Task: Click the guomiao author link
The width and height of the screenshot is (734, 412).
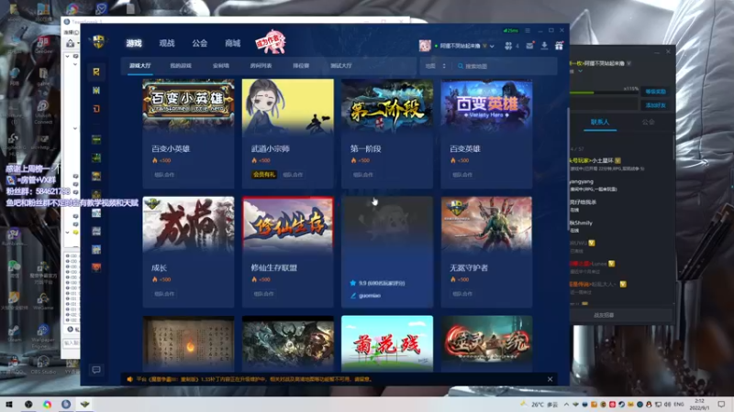Action: (370, 296)
